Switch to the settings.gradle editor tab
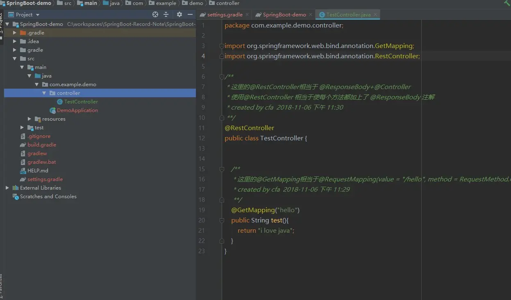Viewport: 511px width, 300px height. point(225,15)
